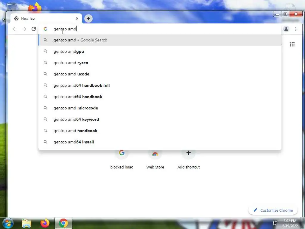Click the Chrome taskbar button
305x229 pixels.
pos(63,223)
